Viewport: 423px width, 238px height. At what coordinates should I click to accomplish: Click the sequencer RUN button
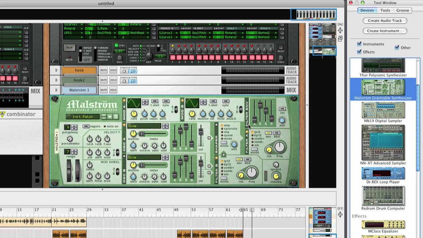[69, 48]
